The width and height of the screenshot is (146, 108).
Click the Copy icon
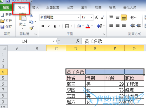31,22
